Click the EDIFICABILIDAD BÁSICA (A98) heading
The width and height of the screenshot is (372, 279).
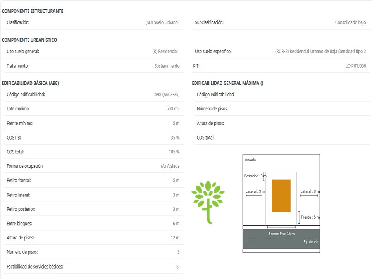coord(30,83)
